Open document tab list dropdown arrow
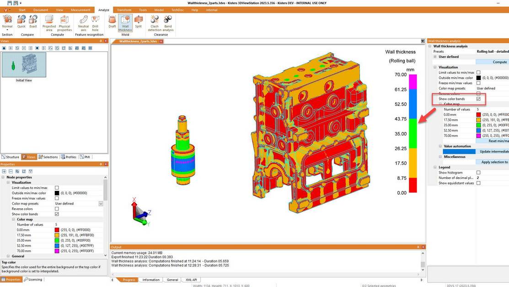The width and height of the screenshot is (509, 287). 423,41
